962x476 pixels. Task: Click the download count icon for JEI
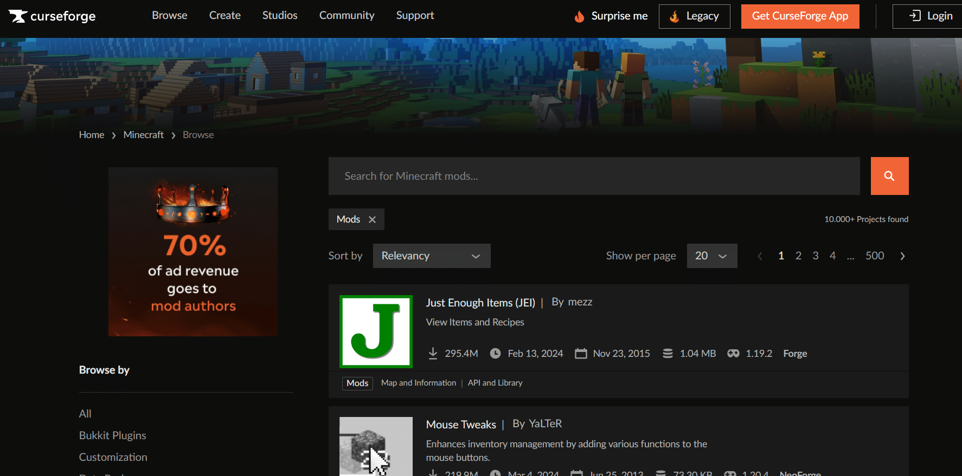pyautogui.click(x=433, y=354)
